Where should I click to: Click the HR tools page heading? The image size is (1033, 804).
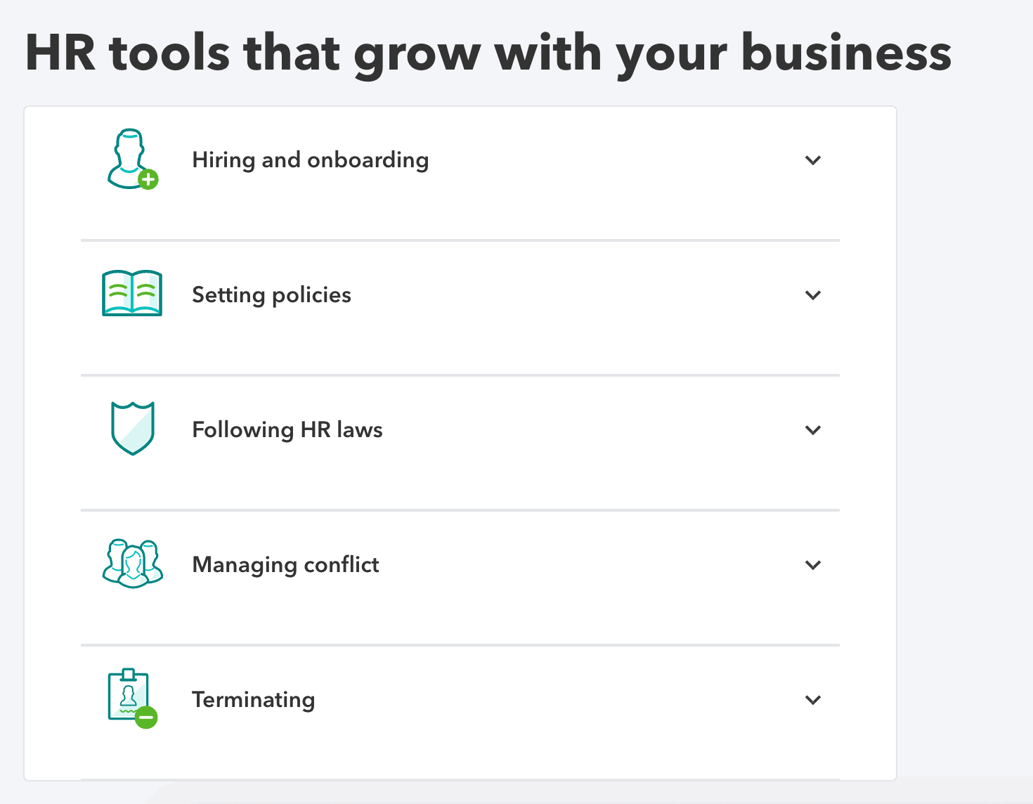pyautogui.click(x=488, y=52)
